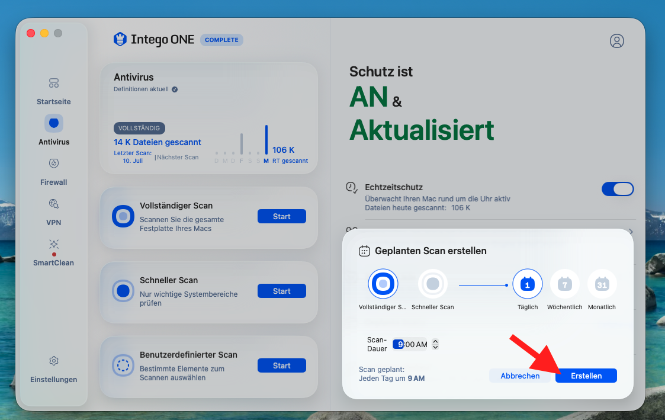665x420 pixels.
Task: Click the VPN sidebar label
Action: (x=53, y=223)
